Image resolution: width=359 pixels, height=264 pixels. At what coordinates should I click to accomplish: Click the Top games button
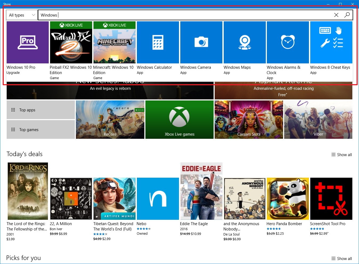pyautogui.click(x=41, y=129)
